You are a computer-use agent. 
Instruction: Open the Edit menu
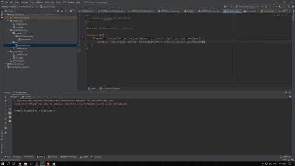point(12,2)
